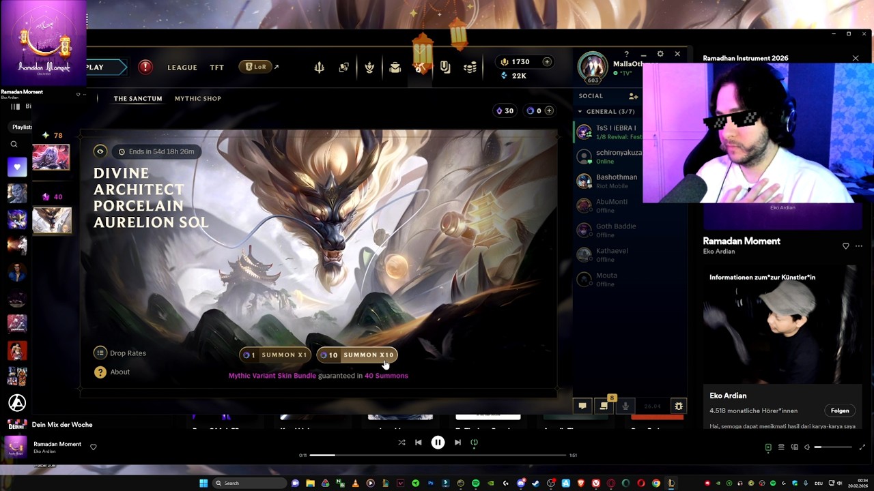874x491 pixels.
Task: Click Folgen button for Eko Ardian
Action: click(840, 411)
